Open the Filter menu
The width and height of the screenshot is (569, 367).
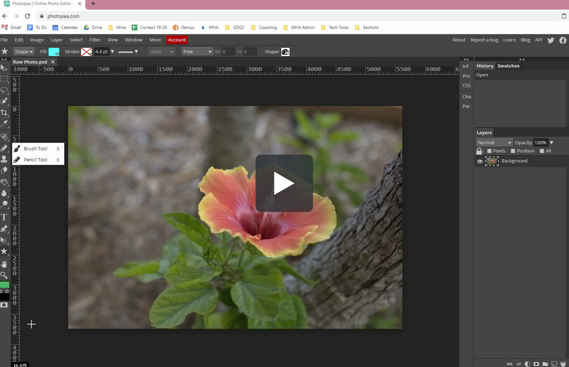(95, 40)
